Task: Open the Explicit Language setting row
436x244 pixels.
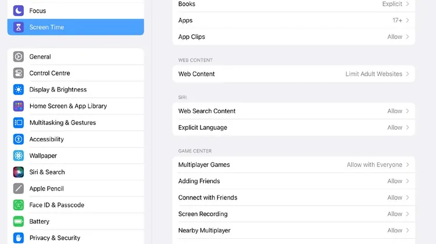Action: pos(294,128)
